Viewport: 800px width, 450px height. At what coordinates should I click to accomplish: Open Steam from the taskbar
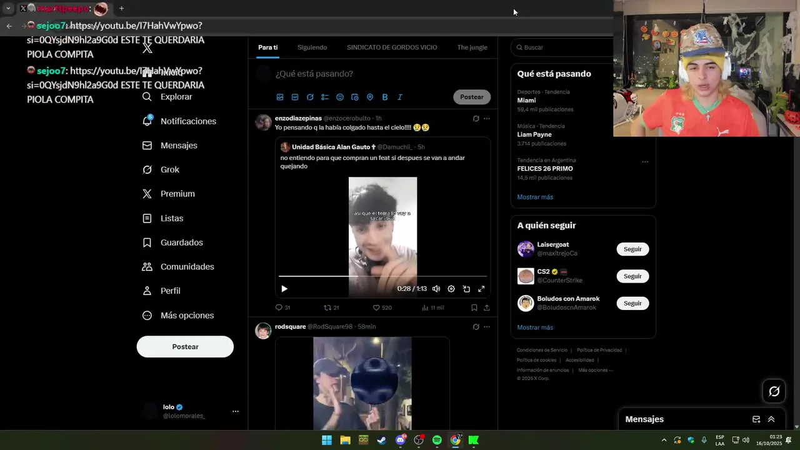[382, 440]
